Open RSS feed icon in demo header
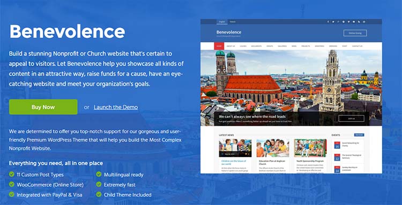The image size is (402, 205). pos(359,22)
